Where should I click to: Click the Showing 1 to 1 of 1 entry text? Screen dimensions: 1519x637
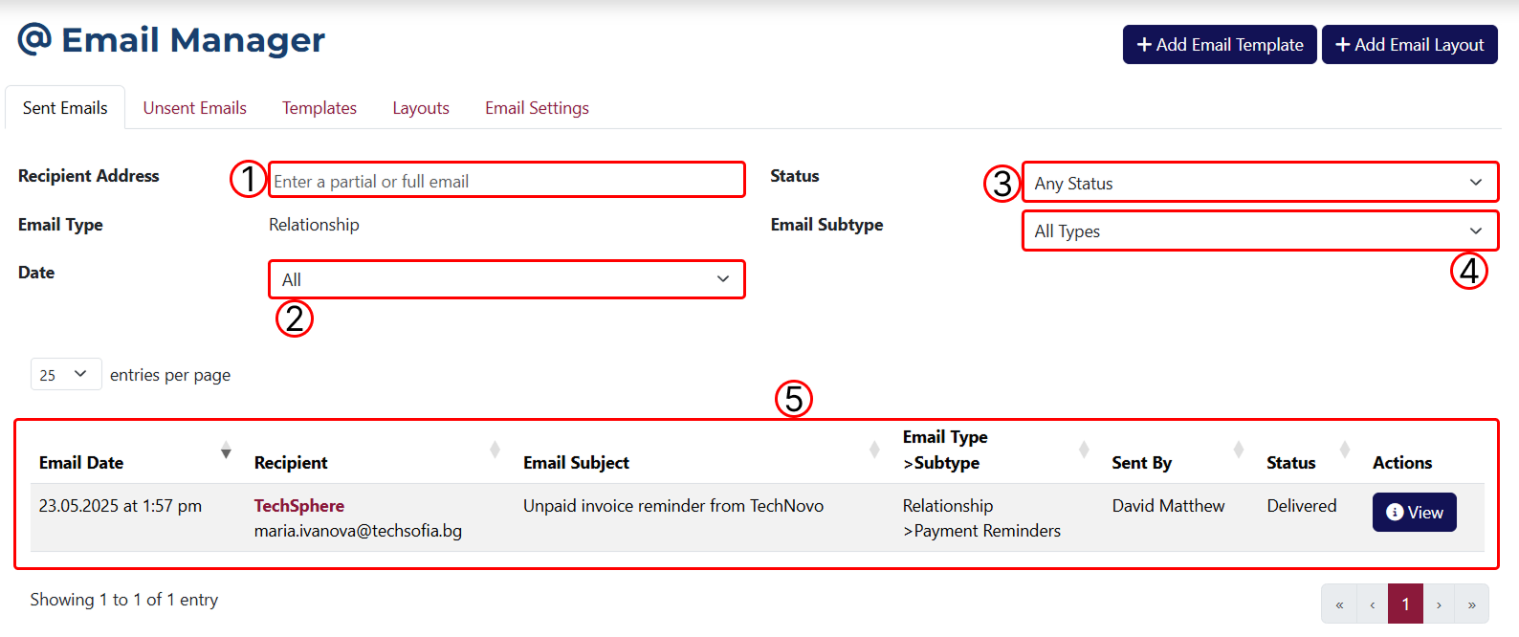tap(124, 600)
